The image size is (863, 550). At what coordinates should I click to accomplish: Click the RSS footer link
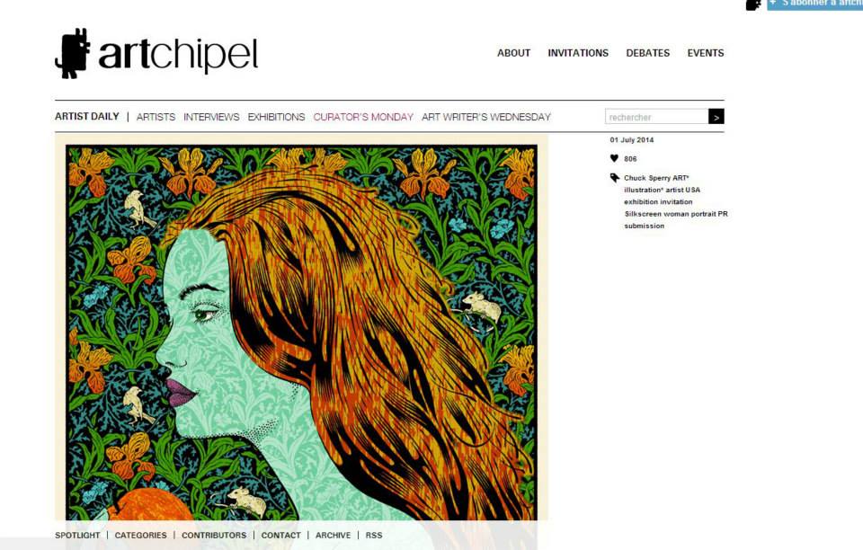[374, 535]
